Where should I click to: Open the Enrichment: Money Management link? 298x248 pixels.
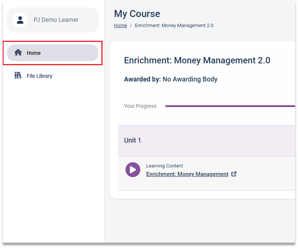click(187, 174)
